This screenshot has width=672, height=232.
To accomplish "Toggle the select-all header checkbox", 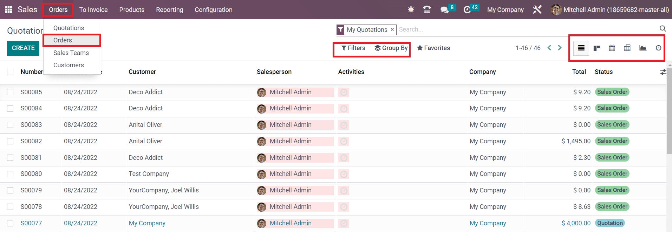I will tap(10, 72).
